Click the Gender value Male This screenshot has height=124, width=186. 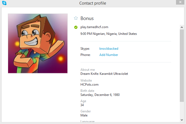point(84,115)
